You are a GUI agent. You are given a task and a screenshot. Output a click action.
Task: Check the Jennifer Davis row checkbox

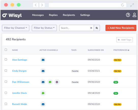pyautogui.click(x=6, y=93)
